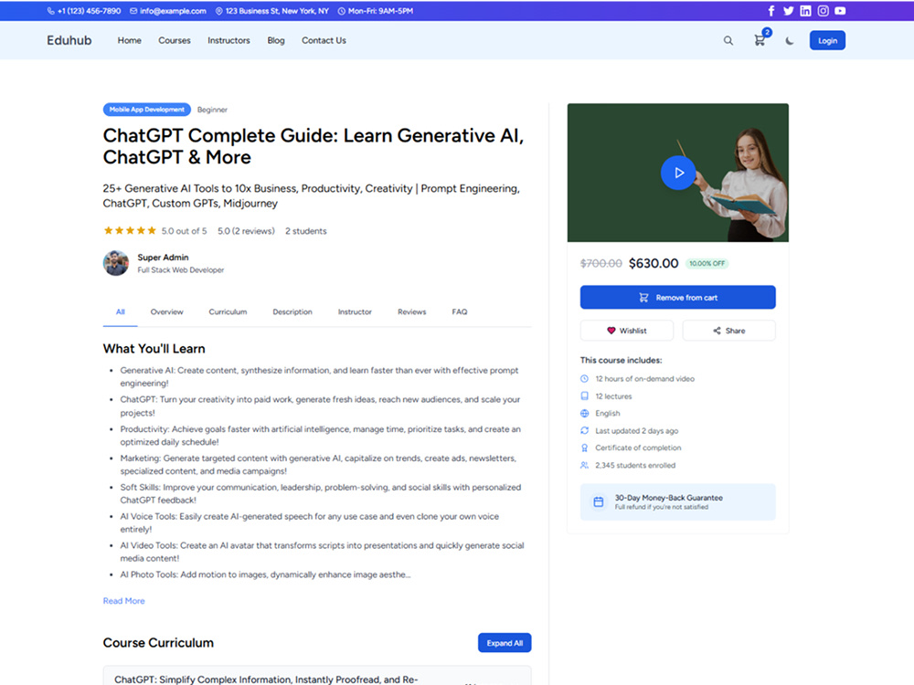Play the course preview video
This screenshot has height=685, width=914.
pos(678,173)
